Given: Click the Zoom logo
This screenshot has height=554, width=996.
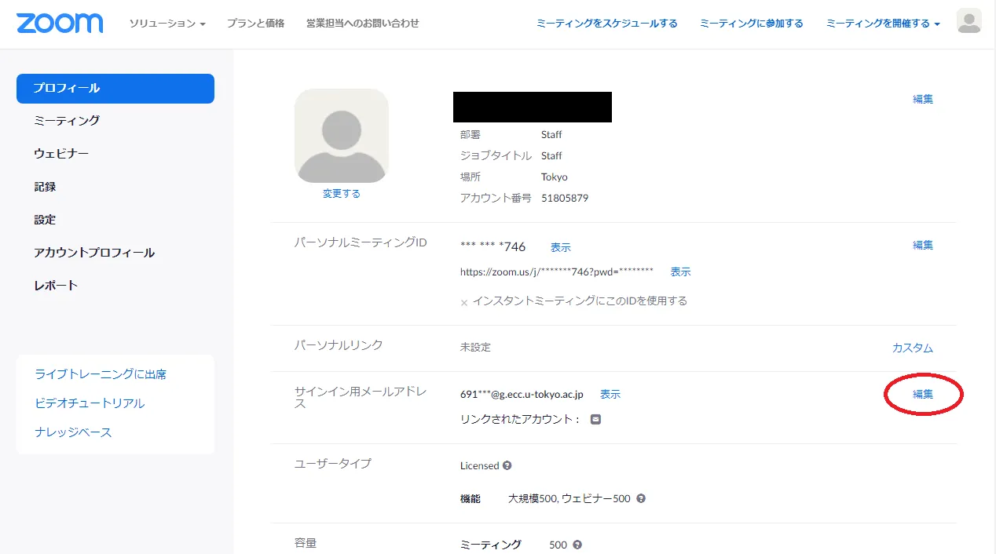Looking at the screenshot, I should (60, 23).
